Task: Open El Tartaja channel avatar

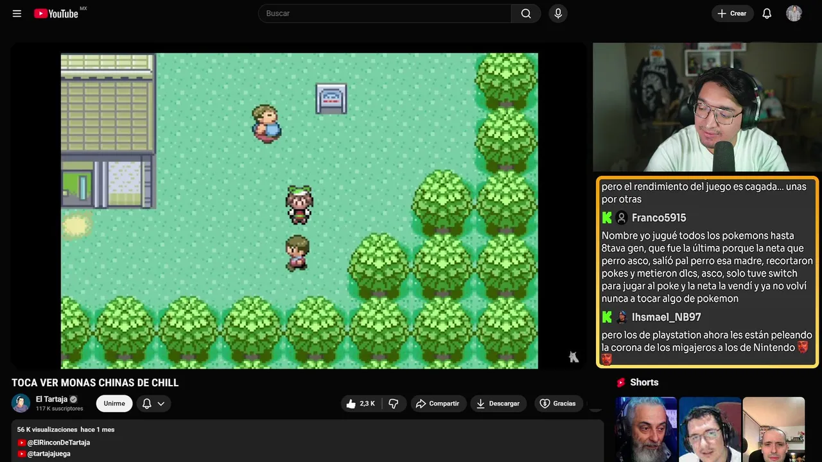Action: tap(21, 403)
